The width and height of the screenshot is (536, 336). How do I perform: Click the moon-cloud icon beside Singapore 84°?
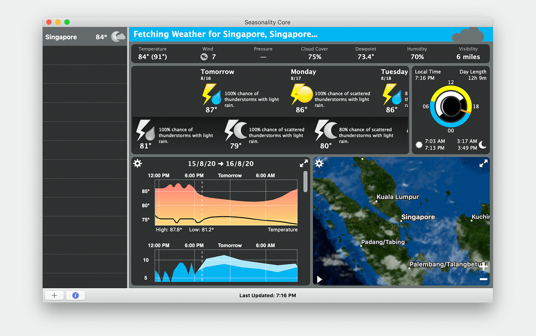pos(118,37)
